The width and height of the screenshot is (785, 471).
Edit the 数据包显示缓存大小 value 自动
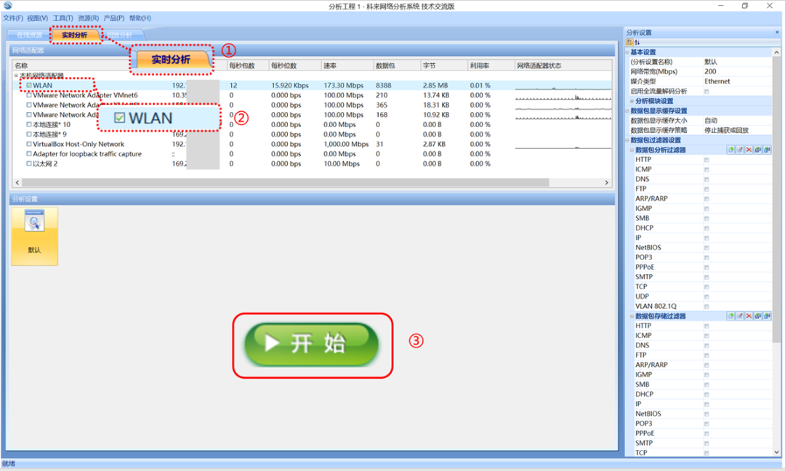point(737,121)
